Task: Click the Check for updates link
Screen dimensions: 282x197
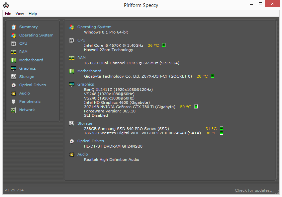Action: pyautogui.click(x=254, y=190)
